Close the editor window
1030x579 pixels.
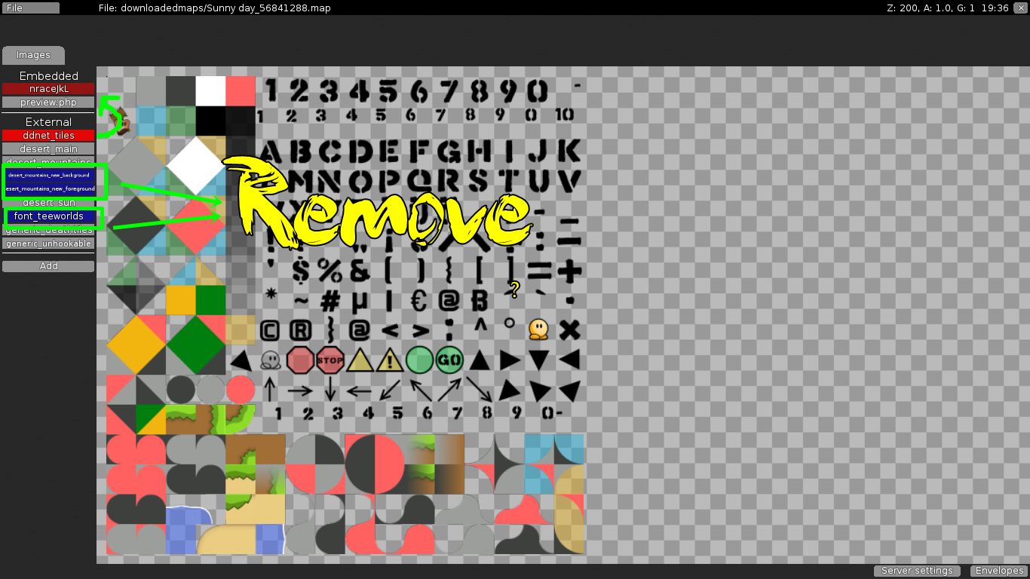[1022, 8]
